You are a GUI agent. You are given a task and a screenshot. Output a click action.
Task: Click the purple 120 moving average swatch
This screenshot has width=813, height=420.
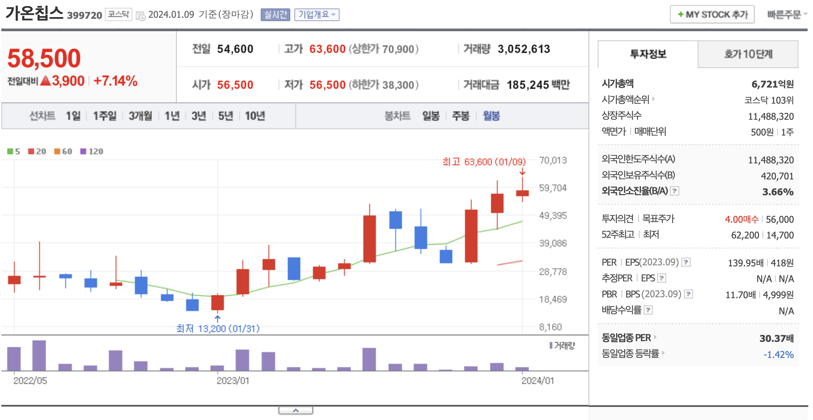83,152
